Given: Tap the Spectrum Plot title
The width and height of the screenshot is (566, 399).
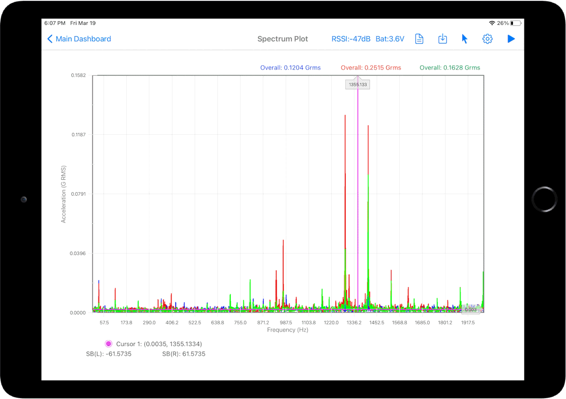Looking at the screenshot, I should [283, 39].
